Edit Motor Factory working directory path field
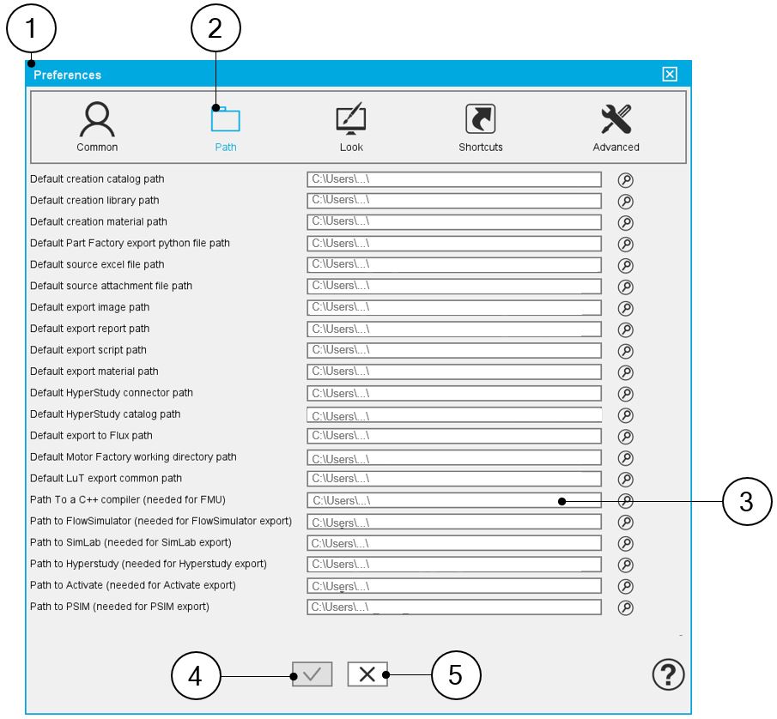 pos(454,458)
